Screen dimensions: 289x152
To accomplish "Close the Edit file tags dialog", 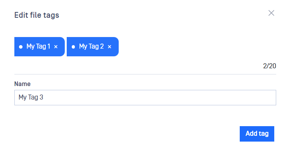I will (x=271, y=13).
